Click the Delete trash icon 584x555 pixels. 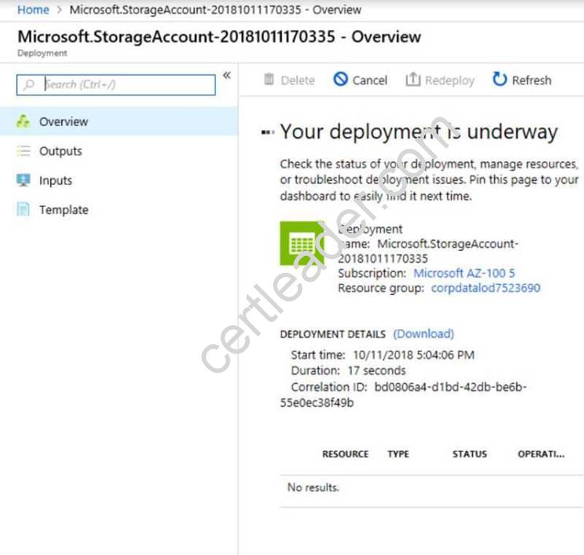click(269, 79)
